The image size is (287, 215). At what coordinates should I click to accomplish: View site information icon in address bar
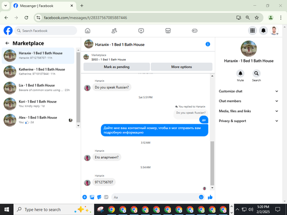[x=38, y=18]
